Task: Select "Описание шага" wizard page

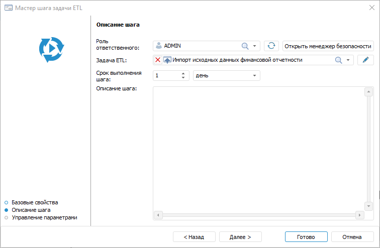Action: (x=31, y=210)
